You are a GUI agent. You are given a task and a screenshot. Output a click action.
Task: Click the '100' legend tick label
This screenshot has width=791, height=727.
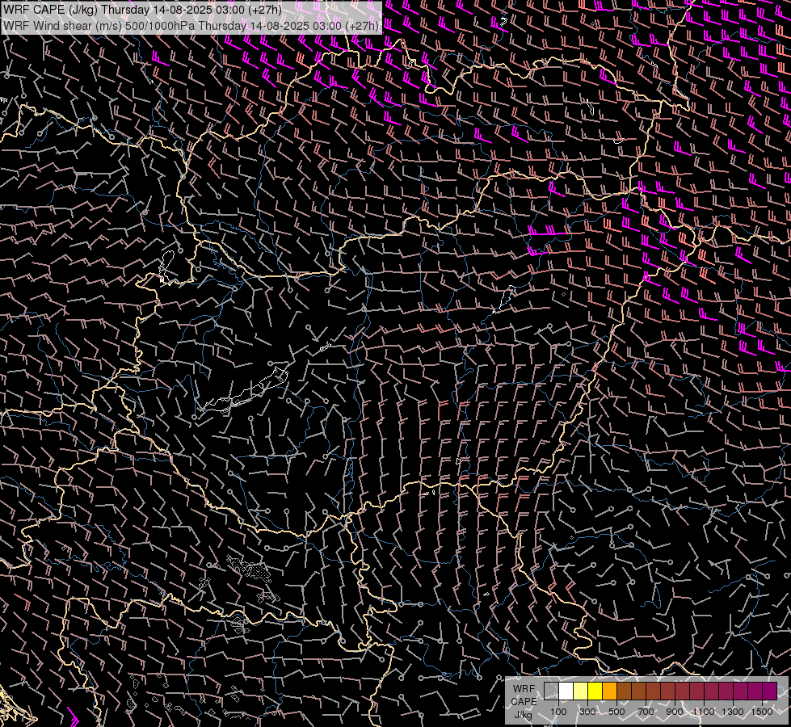point(558,712)
